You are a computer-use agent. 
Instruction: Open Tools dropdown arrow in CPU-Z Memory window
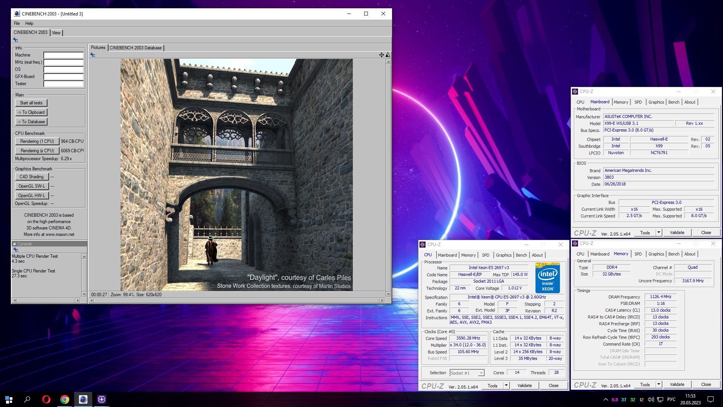(659, 384)
